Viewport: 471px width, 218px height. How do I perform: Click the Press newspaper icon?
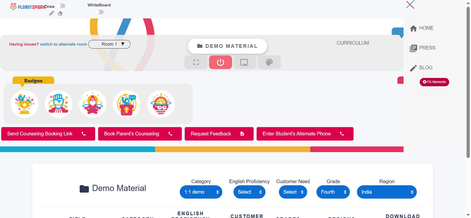click(x=414, y=48)
